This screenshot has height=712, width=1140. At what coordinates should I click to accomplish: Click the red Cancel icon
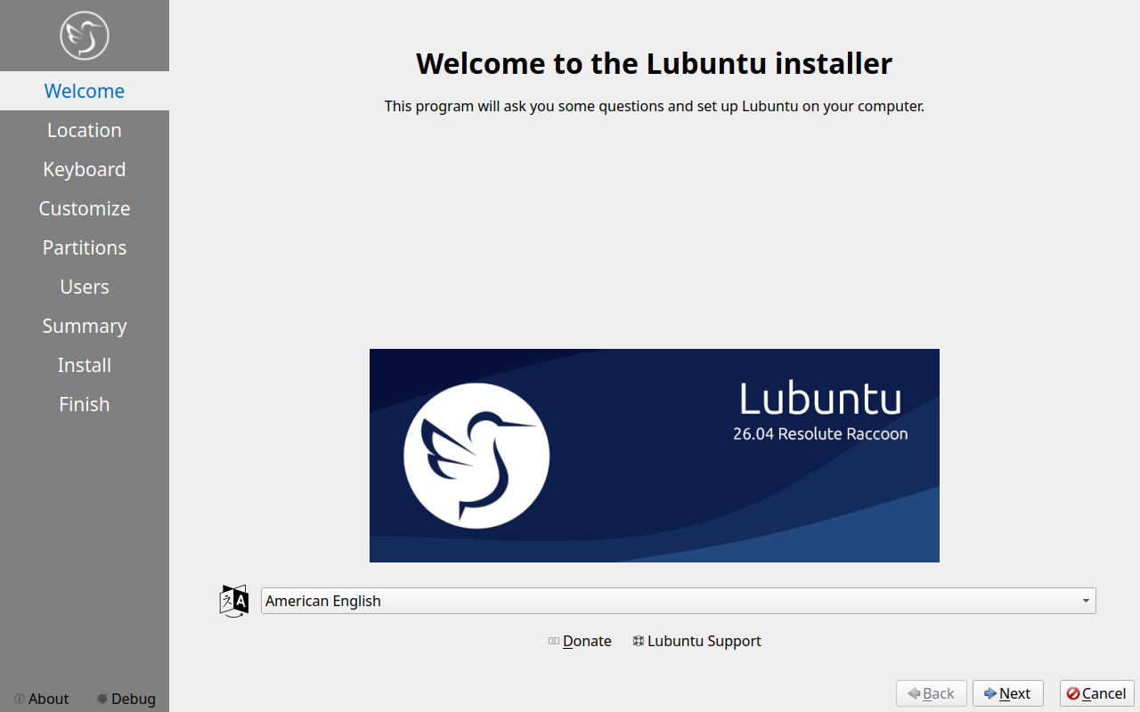(1073, 693)
